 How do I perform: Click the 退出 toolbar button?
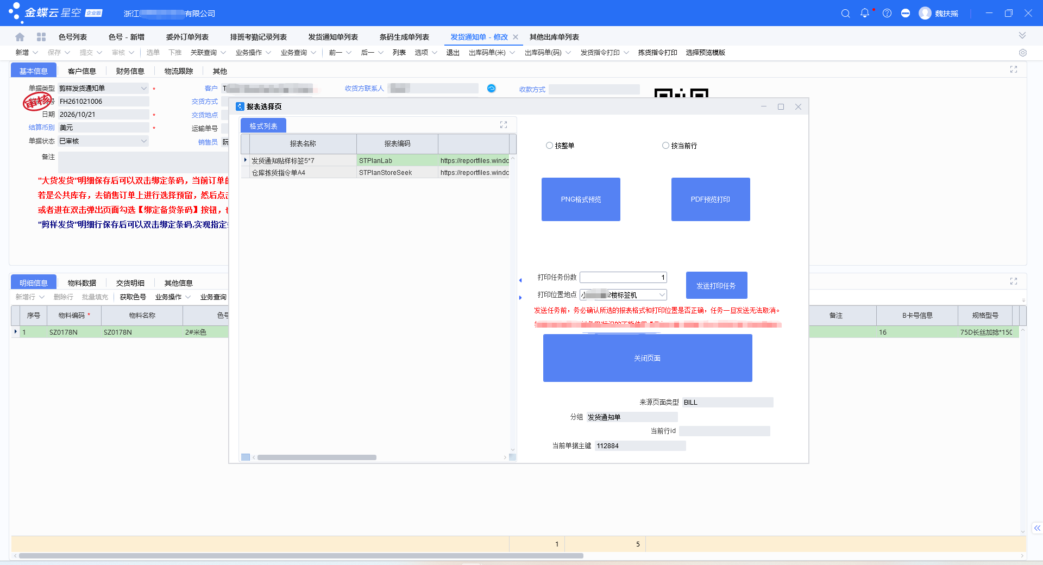pos(453,53)
